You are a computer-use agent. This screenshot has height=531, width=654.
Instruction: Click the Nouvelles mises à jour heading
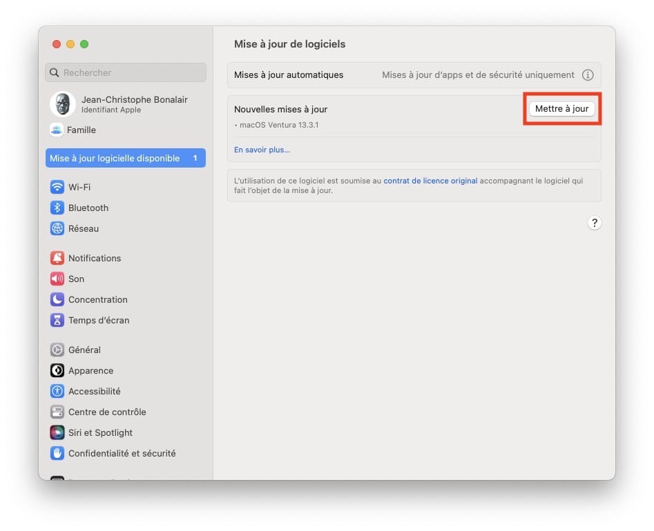click(280, 109)
